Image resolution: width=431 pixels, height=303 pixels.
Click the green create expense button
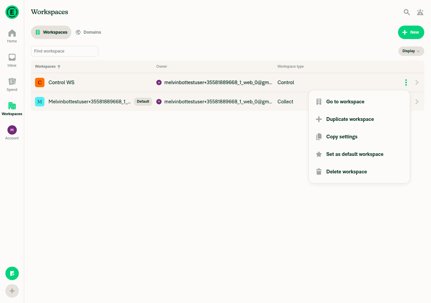point(12,273)
